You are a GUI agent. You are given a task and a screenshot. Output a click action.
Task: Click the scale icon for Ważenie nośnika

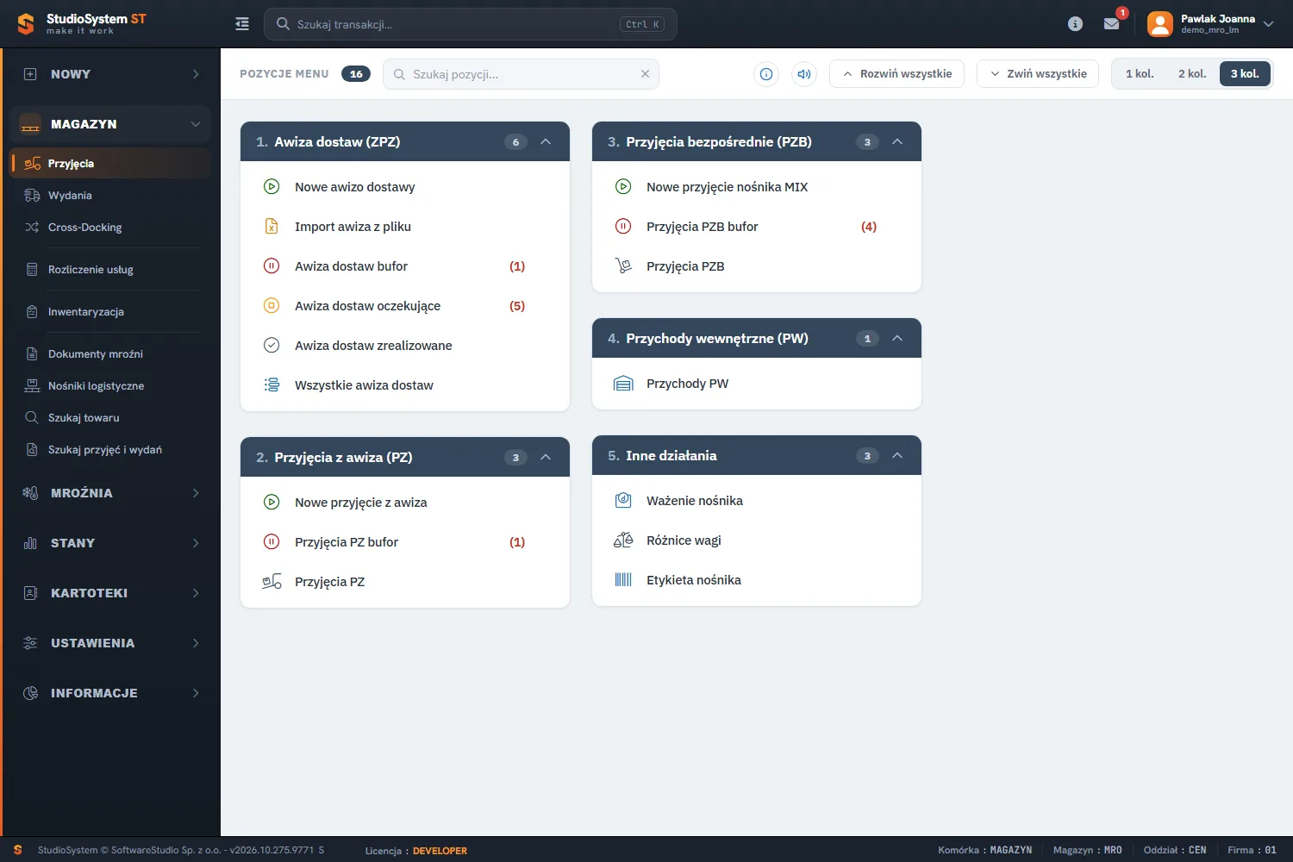point(623,501)
